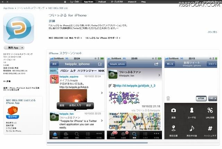Open ソーシャルネットワーキング breadcrumb category
222x149 pixels.
pyautogui.click(x=31, y=8)
